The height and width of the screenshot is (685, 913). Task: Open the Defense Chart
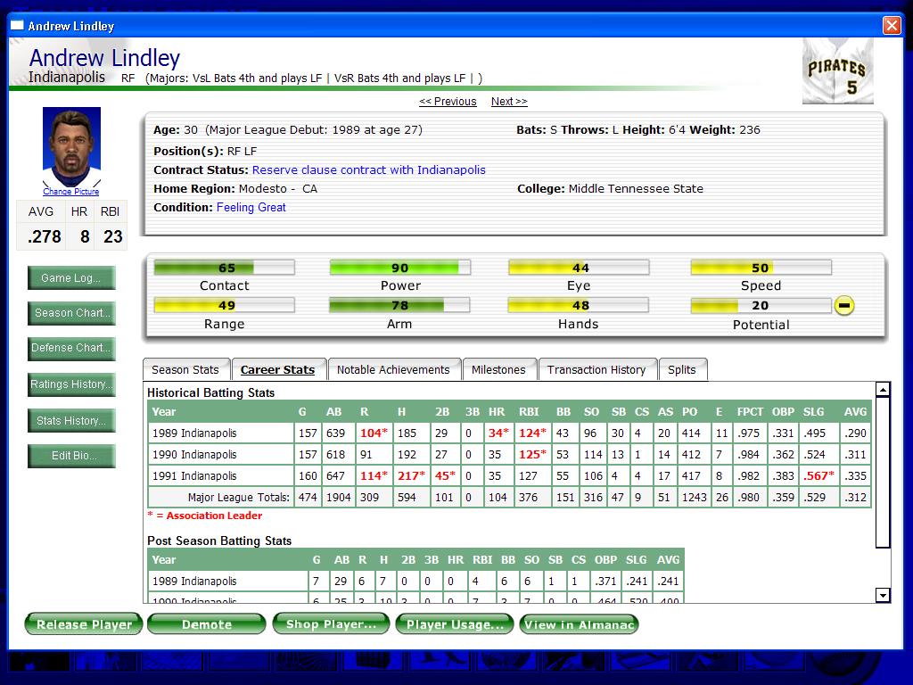pyautogui.click(x=71, y=349)
